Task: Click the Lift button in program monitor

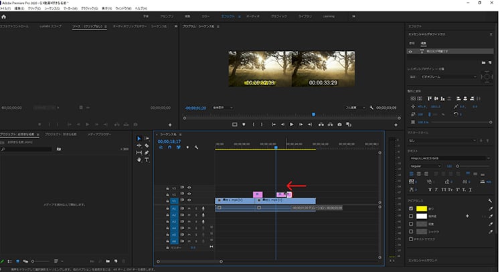Action: (x=321, y=125)
